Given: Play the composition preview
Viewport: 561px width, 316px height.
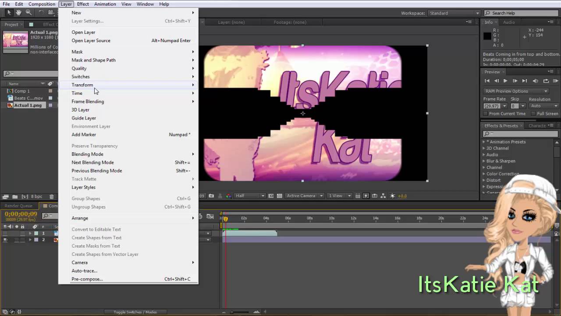Looking at the screenshot, I should click(505, 81).
